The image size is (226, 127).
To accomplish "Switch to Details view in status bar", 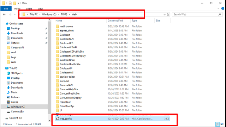I will (218, 124).
